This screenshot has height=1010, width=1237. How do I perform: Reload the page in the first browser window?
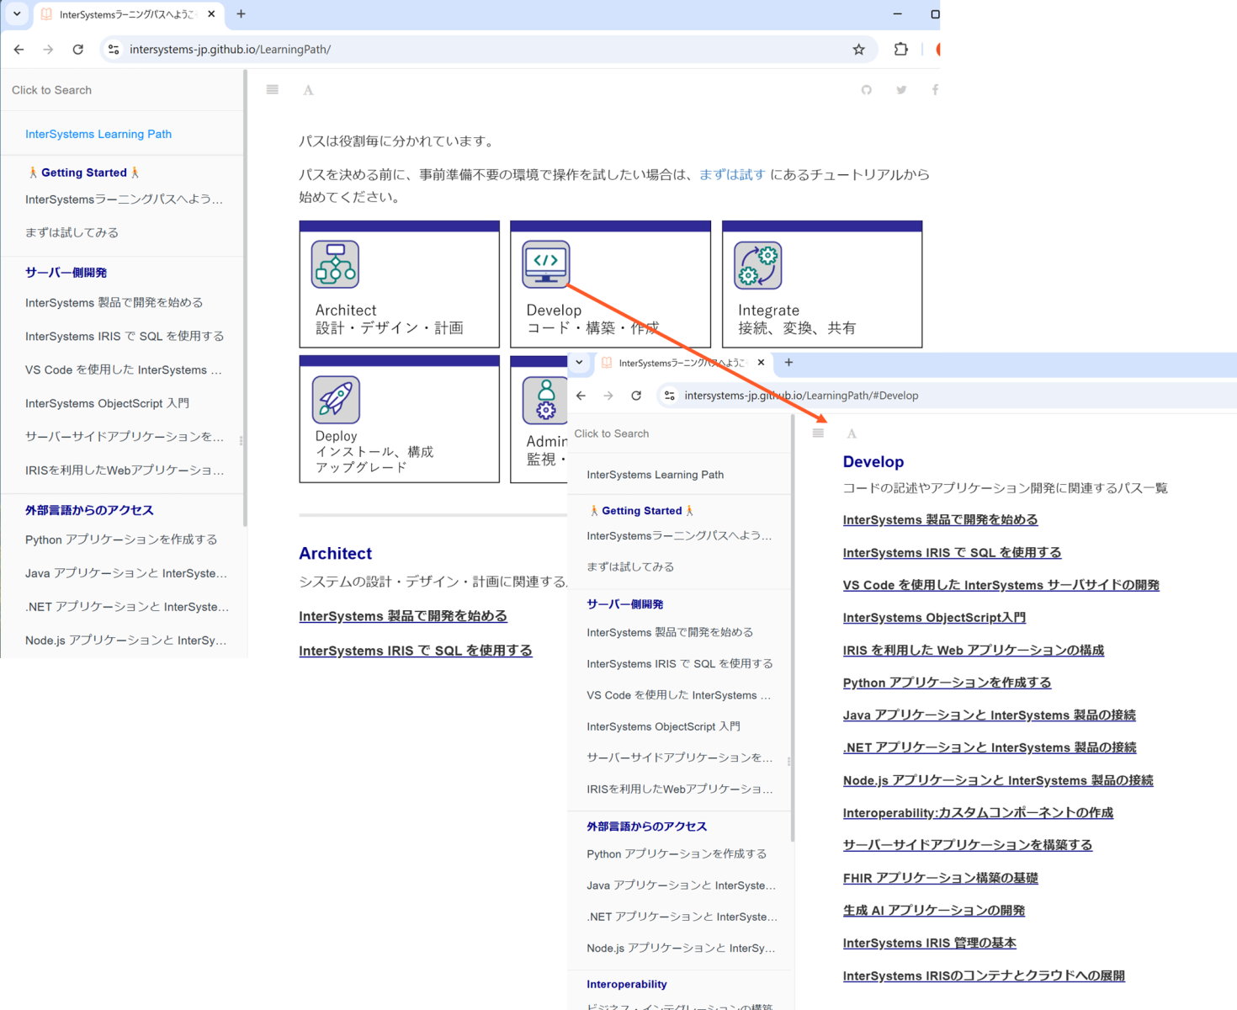78,50
